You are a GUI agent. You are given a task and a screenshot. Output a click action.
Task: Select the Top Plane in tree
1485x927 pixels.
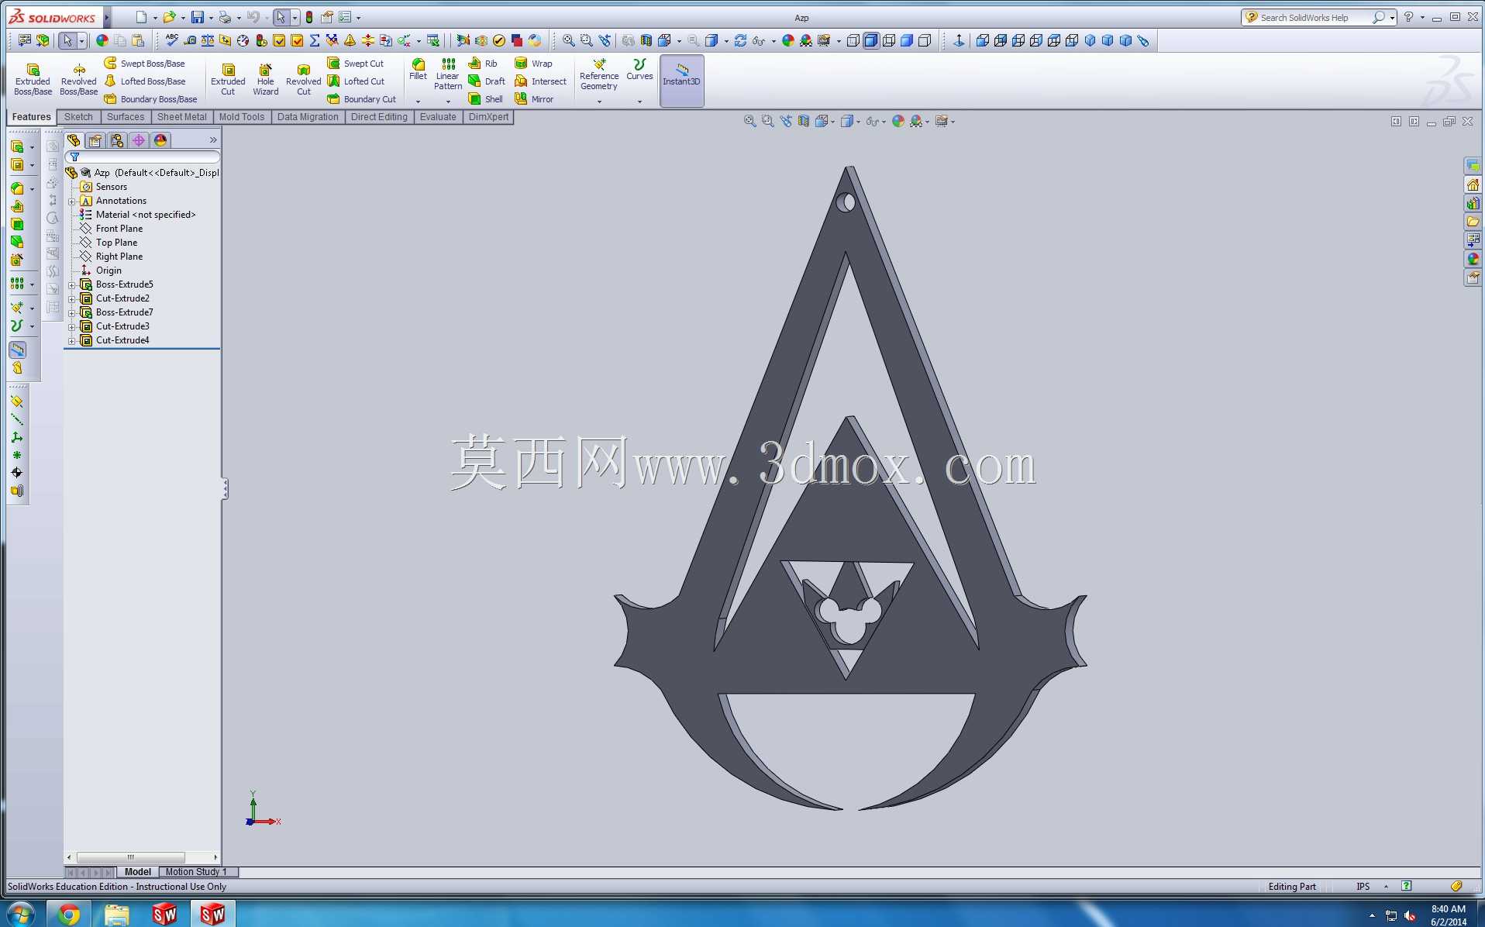pos(109,243)
